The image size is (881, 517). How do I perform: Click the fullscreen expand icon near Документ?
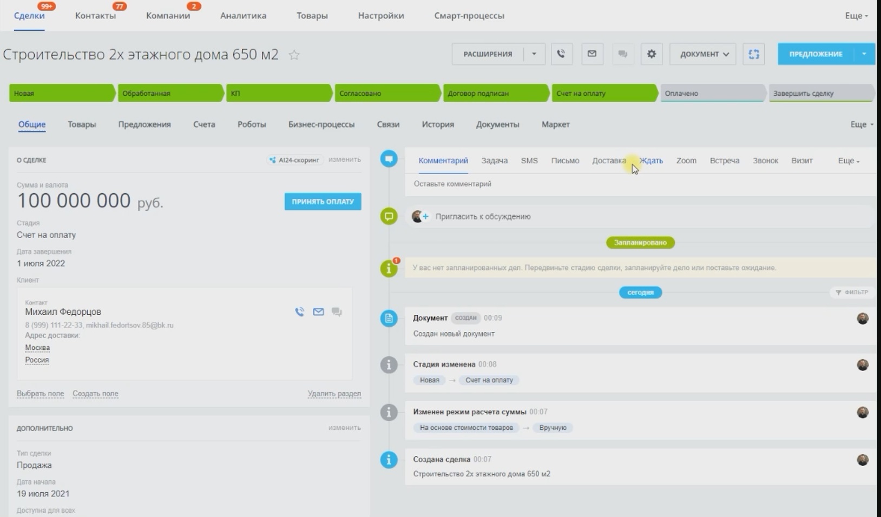[x=753, y=54]
